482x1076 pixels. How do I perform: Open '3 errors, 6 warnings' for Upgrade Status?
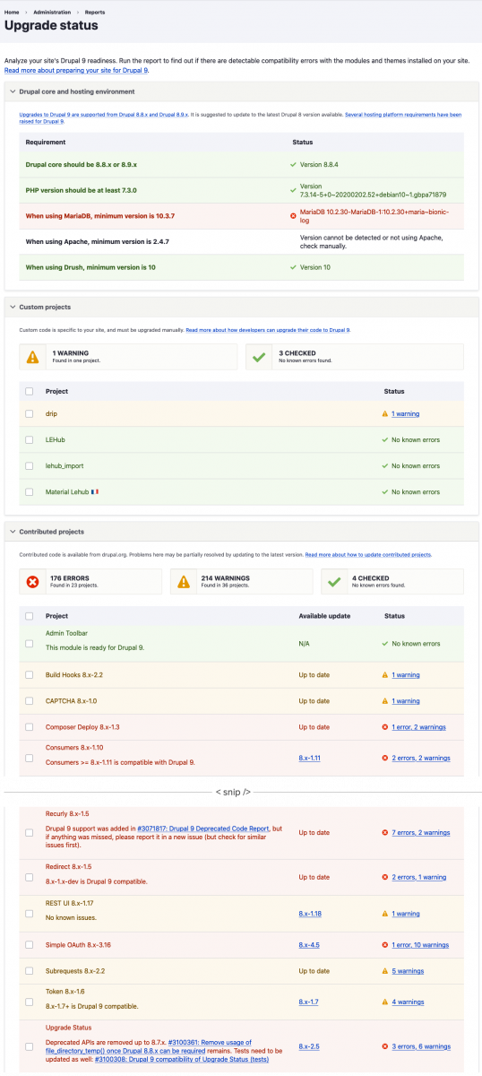coord(420,1046)
